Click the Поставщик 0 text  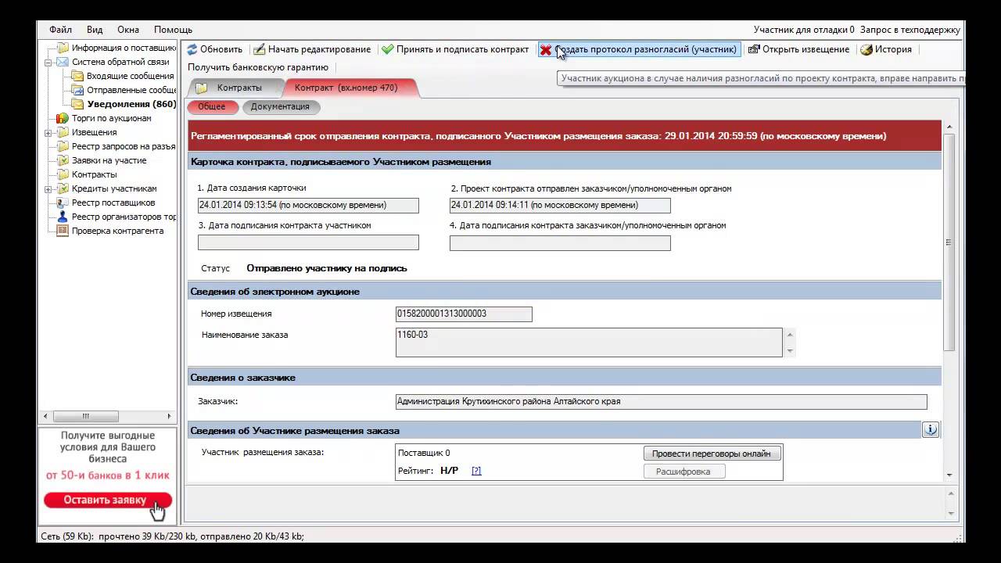(424, 453)
